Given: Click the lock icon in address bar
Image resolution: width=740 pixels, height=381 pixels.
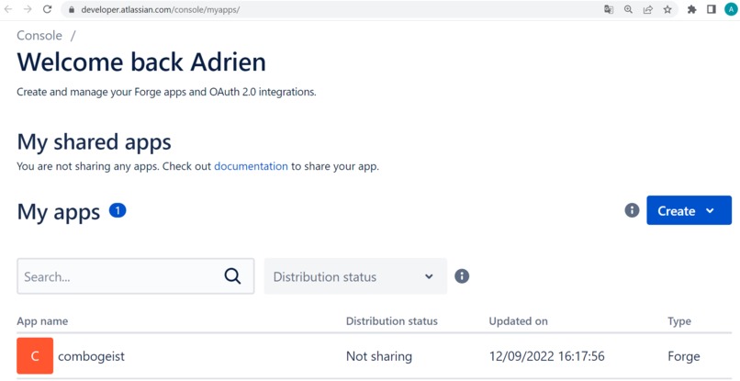Looking at the screenshot, I should point(72,9).
